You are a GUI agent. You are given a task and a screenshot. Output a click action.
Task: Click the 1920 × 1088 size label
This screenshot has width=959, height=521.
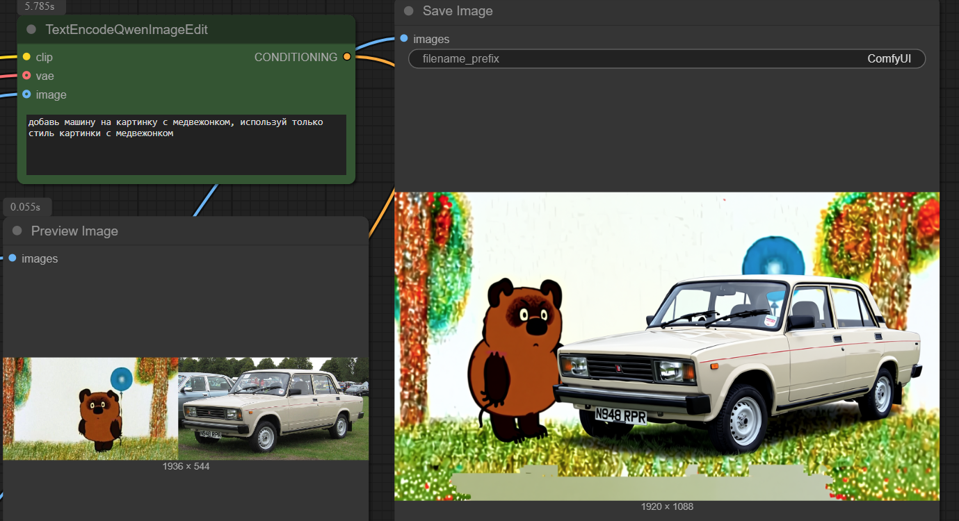tap(667, 506)
